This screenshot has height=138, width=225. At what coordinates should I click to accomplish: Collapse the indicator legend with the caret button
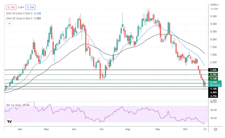9,23
